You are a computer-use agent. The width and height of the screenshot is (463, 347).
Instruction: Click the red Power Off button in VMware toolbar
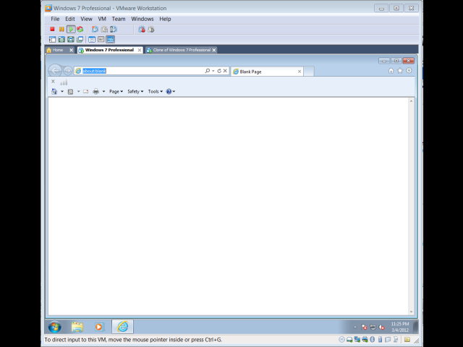(x=53, y=30)
